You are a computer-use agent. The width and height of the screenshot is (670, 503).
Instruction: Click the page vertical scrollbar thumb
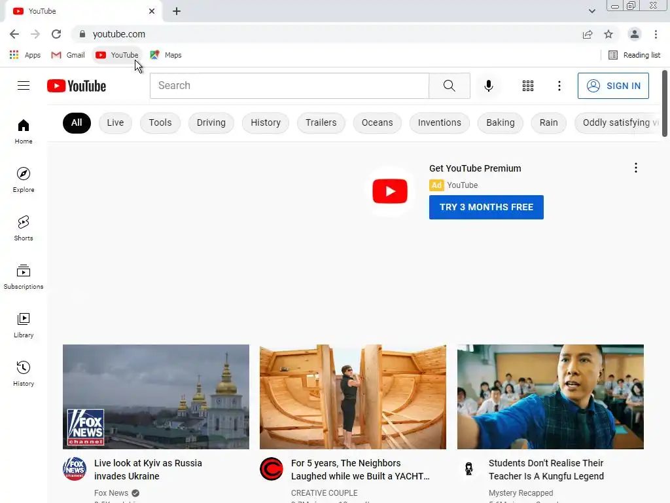665,103
